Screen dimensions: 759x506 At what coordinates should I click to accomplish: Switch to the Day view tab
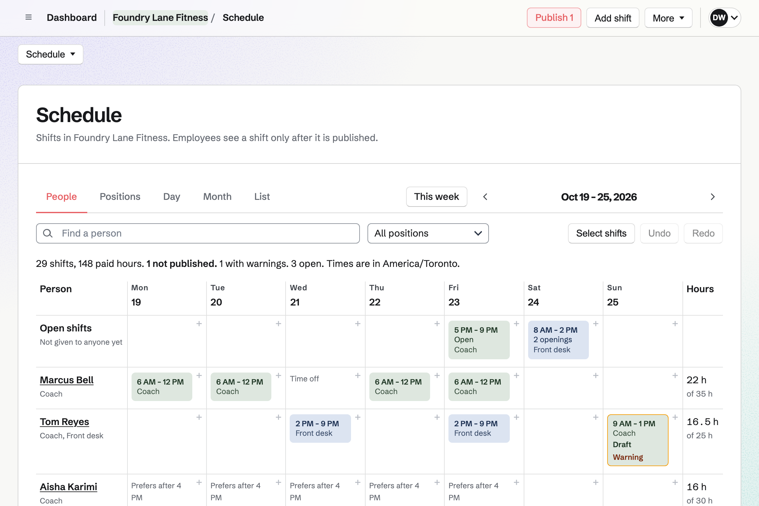(172, 196)
